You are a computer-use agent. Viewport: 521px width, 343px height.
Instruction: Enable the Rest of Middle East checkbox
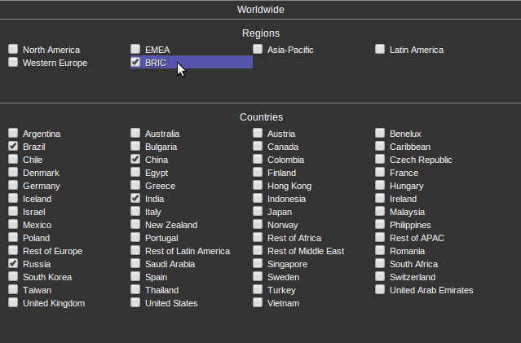[x=258, y=250]
